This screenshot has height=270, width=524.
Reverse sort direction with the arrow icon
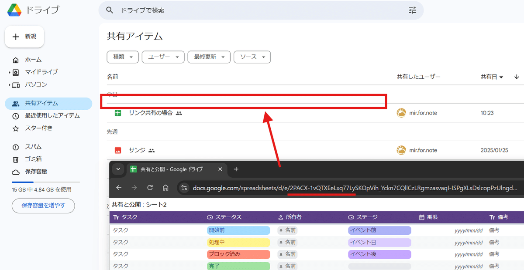(517, 77)
